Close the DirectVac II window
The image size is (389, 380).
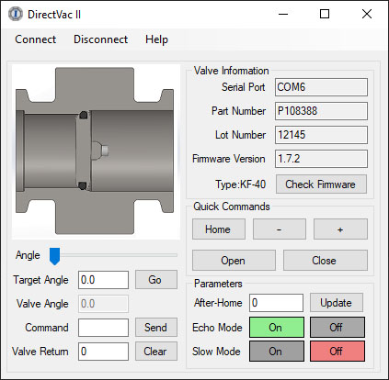[x=367, y=14]
